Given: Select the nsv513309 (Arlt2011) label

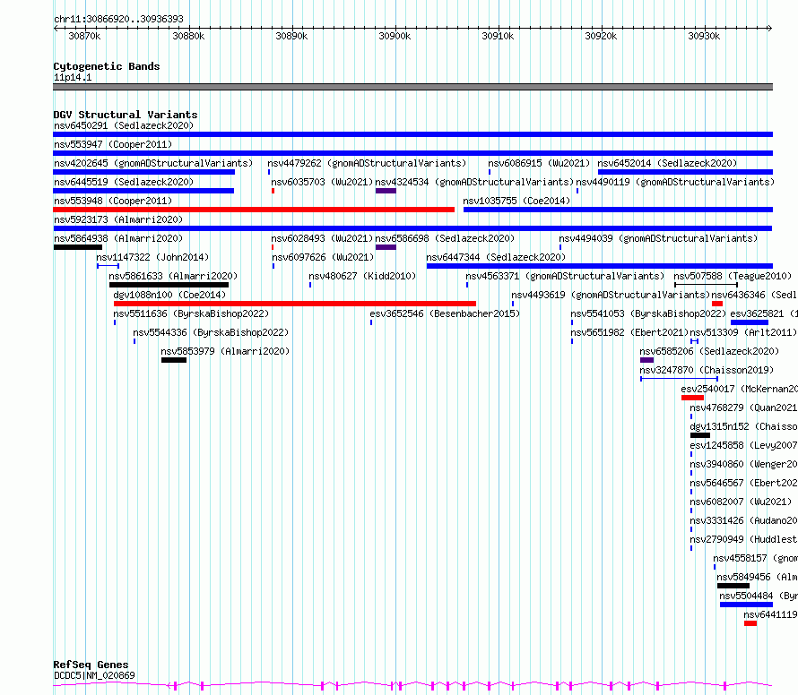Looking at the screenshot, I should click(743, 332).
